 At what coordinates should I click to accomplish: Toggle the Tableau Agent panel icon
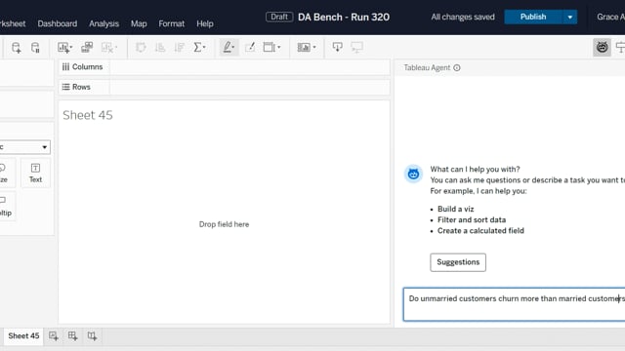pos(602,48)
